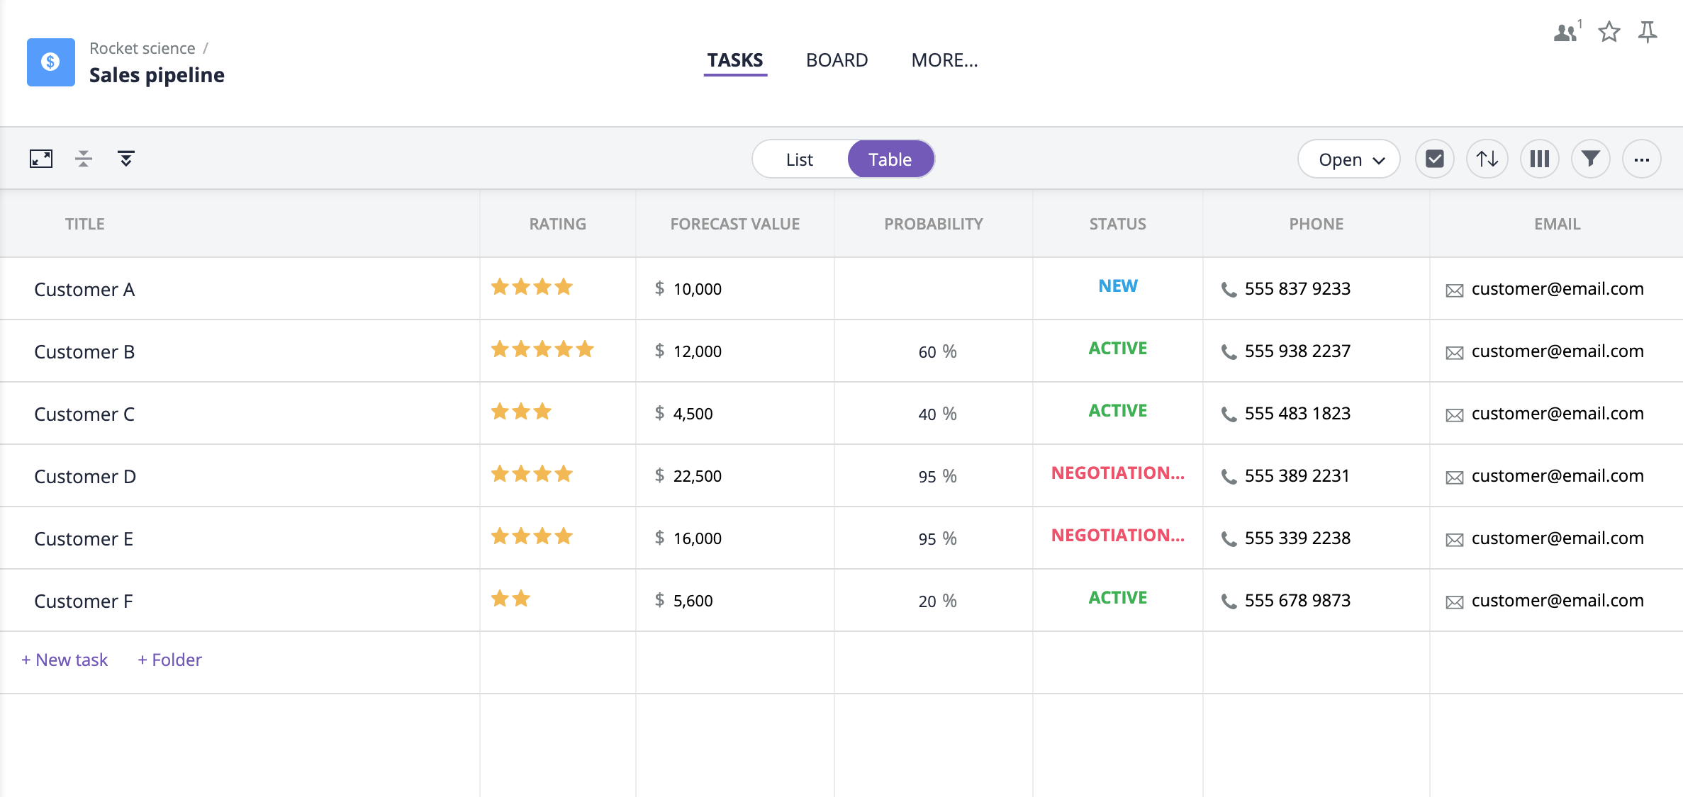Toggle fullscreen expand view icon
The height and width of the screenshot is (797, 1683).
coord(41,159)
